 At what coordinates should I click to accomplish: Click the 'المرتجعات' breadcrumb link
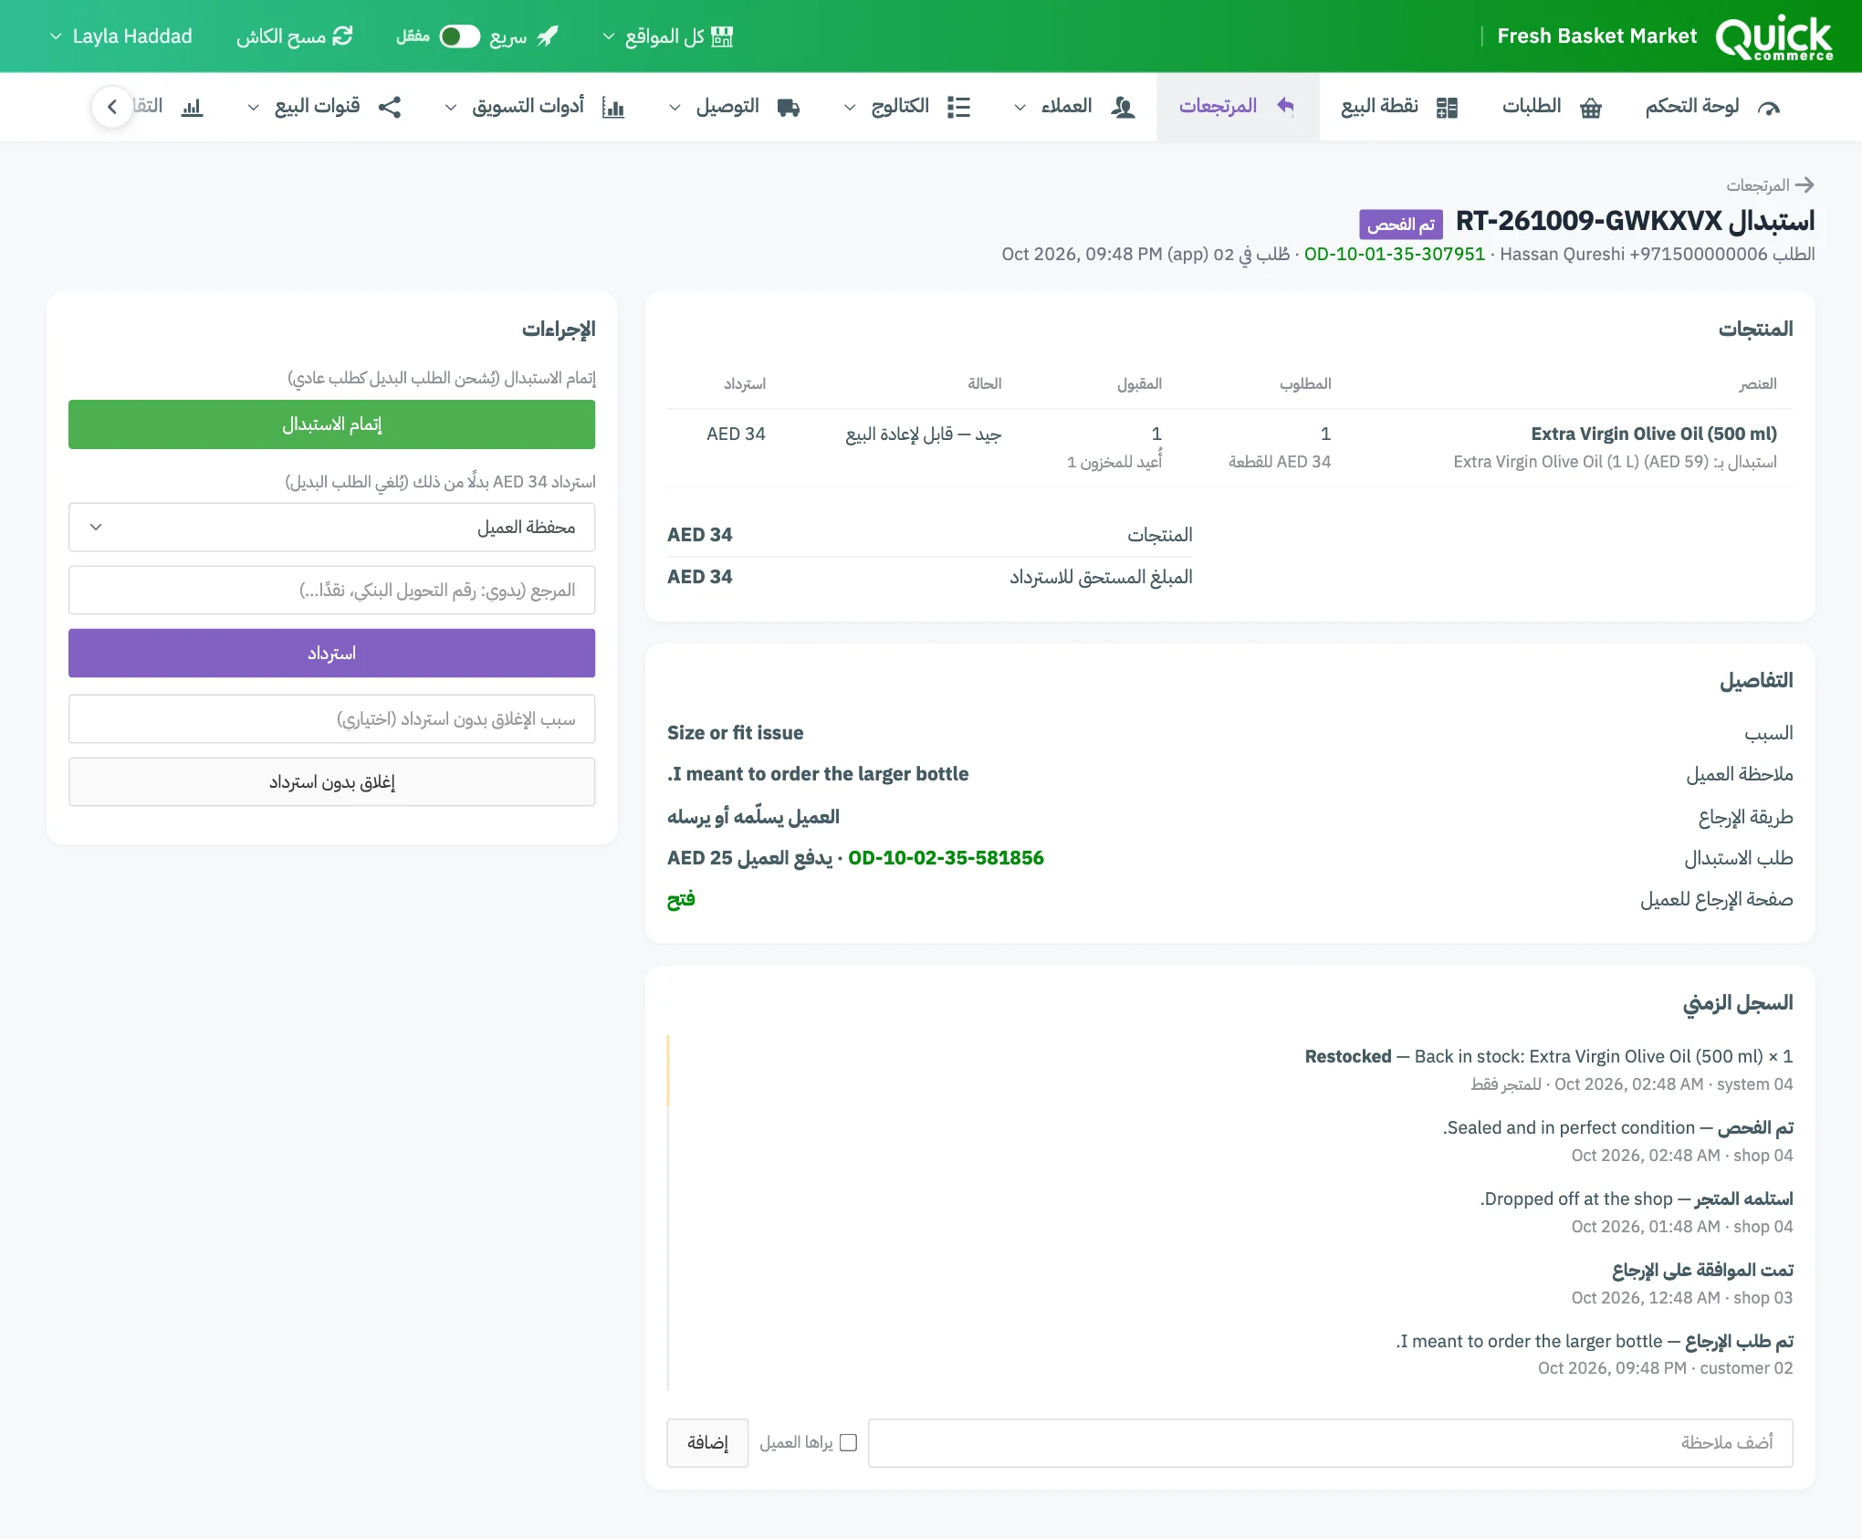[1757, 185]
